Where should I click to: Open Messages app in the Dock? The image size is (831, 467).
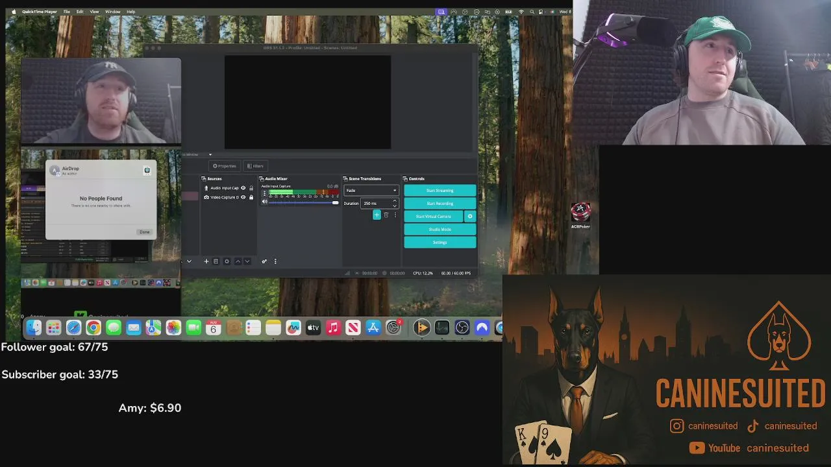tap(114, 328)
